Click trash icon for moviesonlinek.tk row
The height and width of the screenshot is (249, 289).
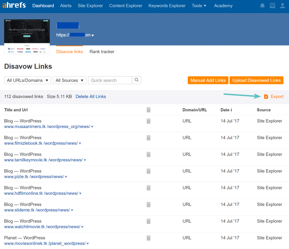point(148,238)
